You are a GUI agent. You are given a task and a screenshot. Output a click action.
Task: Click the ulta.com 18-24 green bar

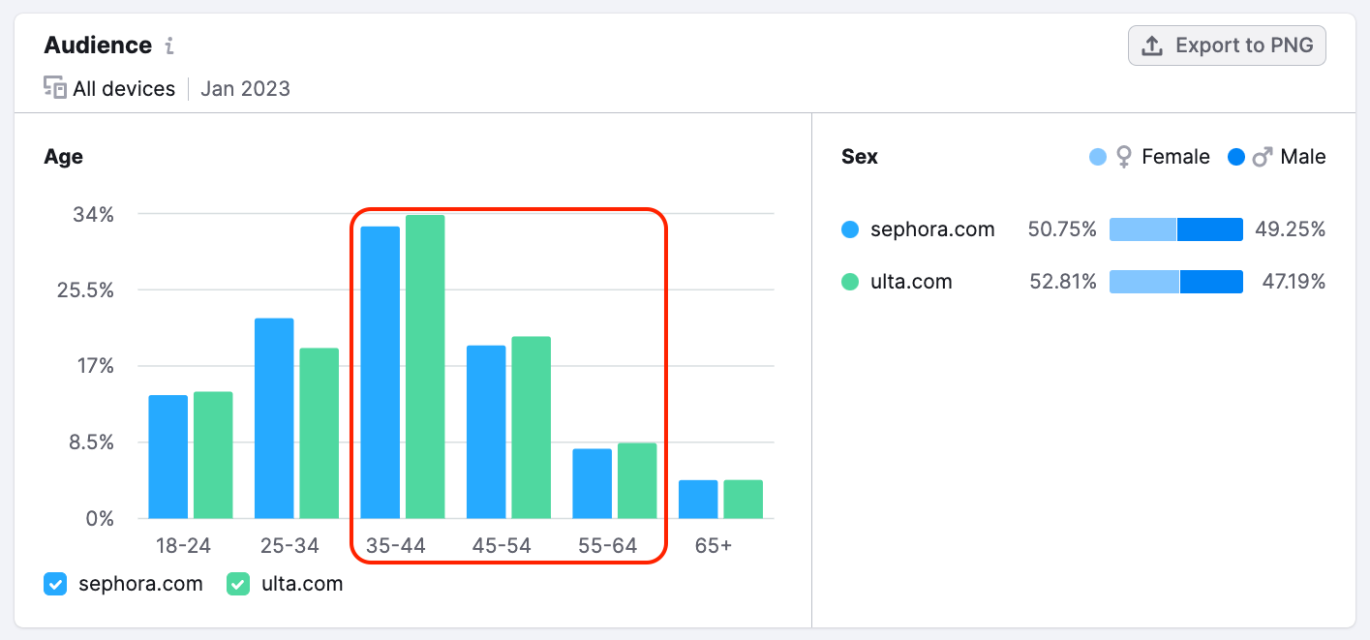click(x=213, y=455)
